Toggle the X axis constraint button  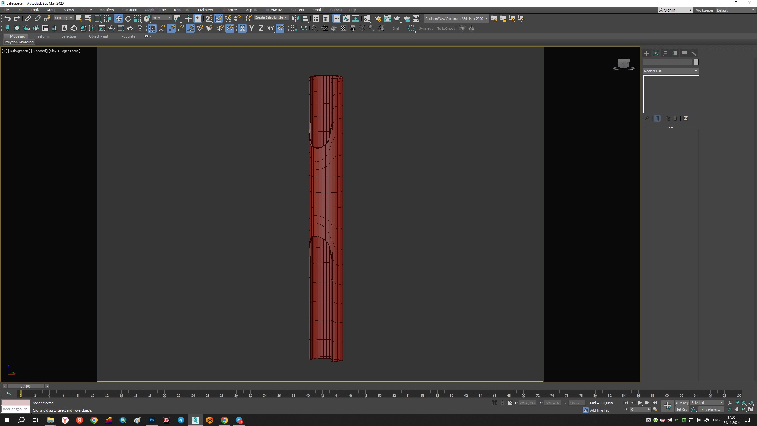(x=242, y=28)
